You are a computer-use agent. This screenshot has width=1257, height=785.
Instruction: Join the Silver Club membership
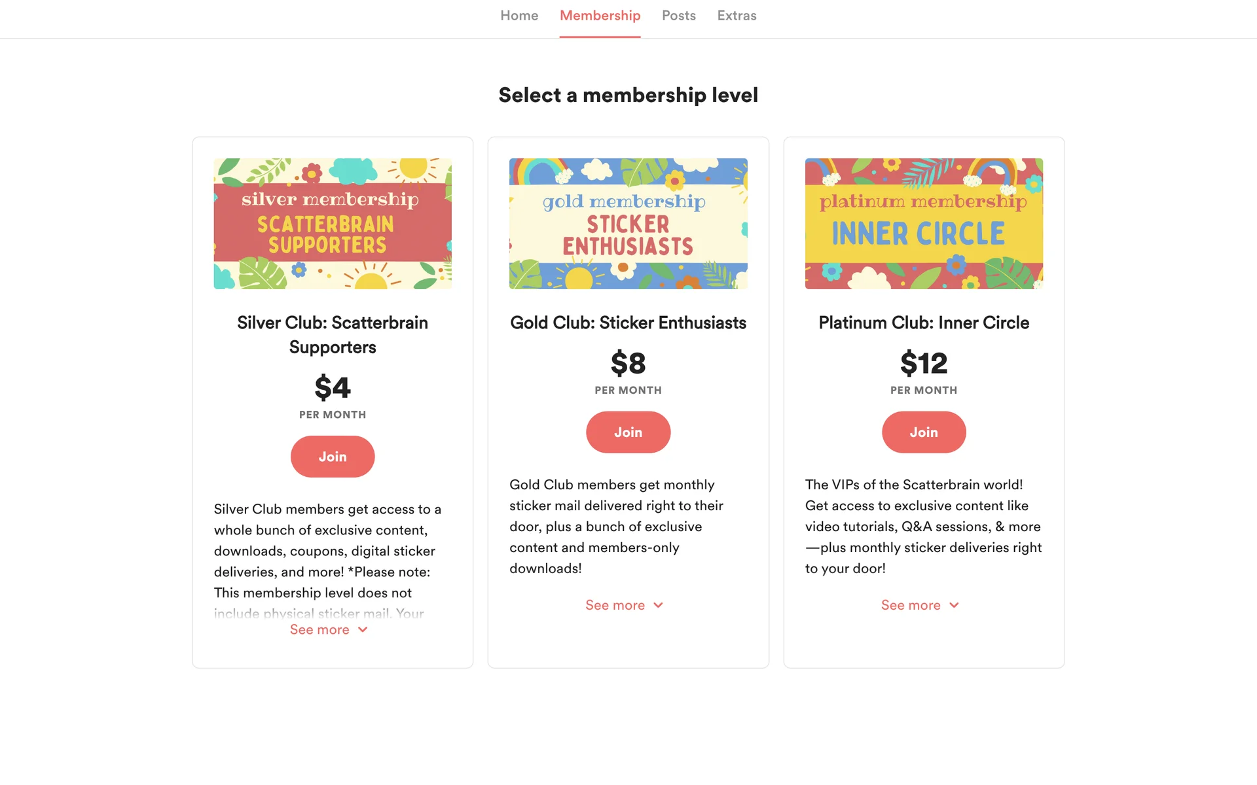point(333,457)
